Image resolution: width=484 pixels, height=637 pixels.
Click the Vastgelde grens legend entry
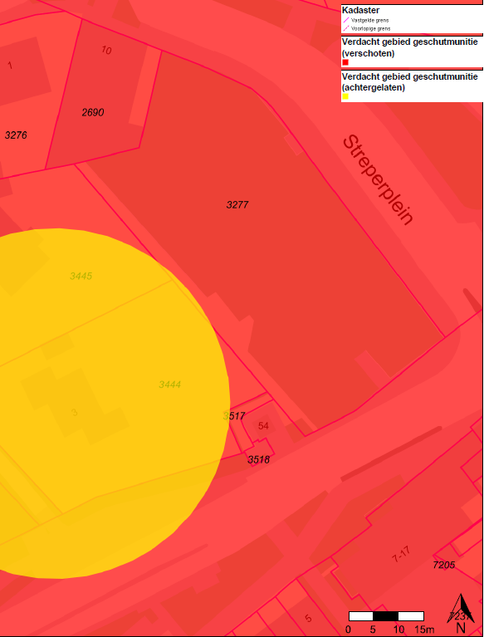coord(370,20)
